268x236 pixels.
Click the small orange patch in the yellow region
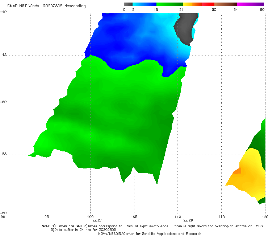click(238, 171)
